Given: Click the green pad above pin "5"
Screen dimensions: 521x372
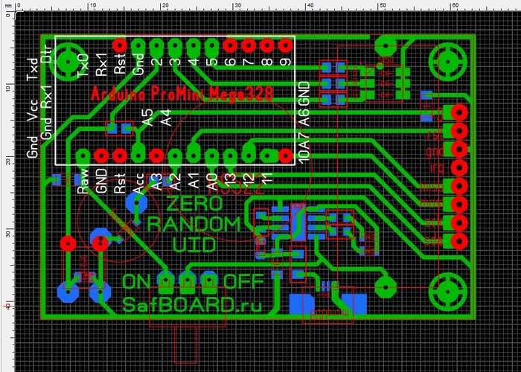Looking at the screenshot, I should [x=211, y=46].
